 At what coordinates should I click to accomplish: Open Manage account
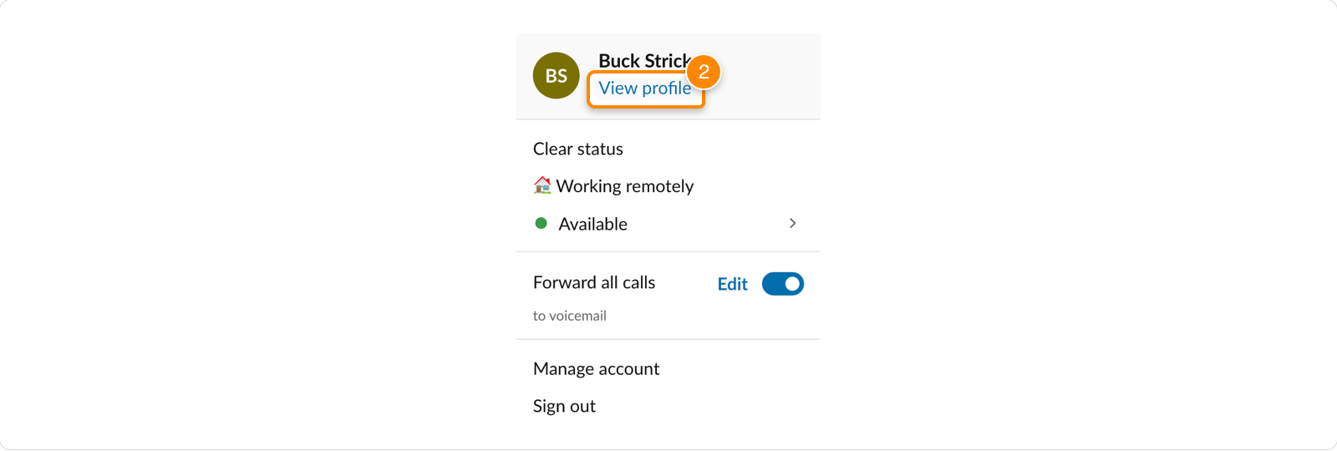tap(597, 369)
